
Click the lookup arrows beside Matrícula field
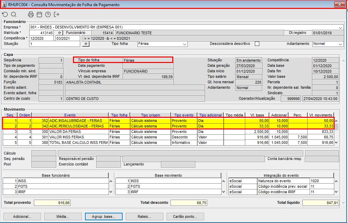(x=59, y=33)
